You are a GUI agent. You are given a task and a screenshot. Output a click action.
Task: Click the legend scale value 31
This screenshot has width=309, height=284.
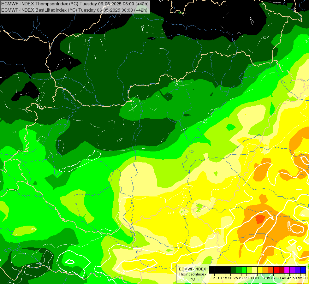click(257, 278)
